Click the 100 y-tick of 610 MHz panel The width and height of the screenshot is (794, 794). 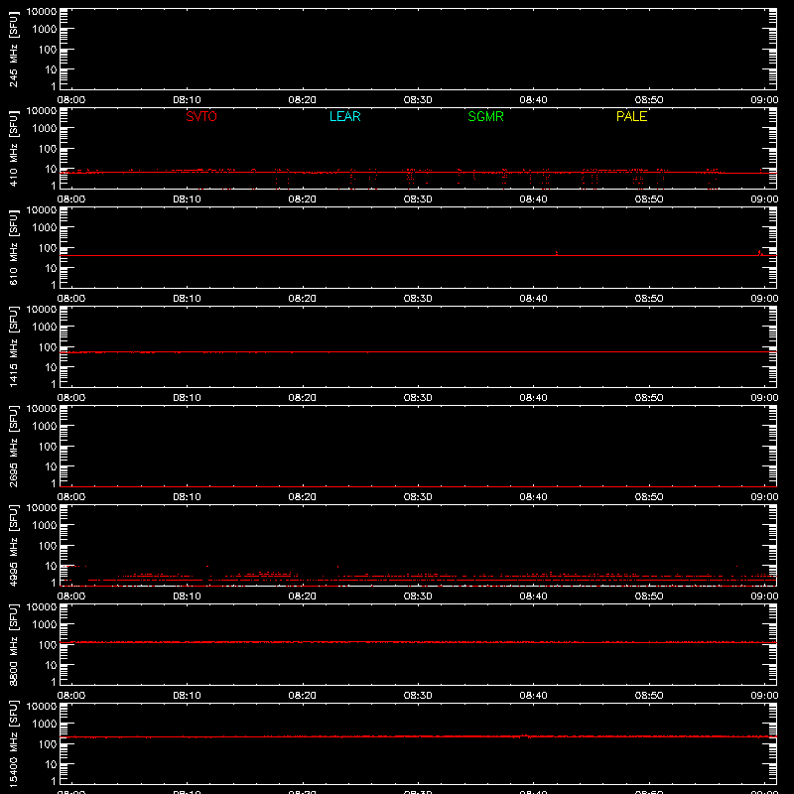tap(48, 248)
